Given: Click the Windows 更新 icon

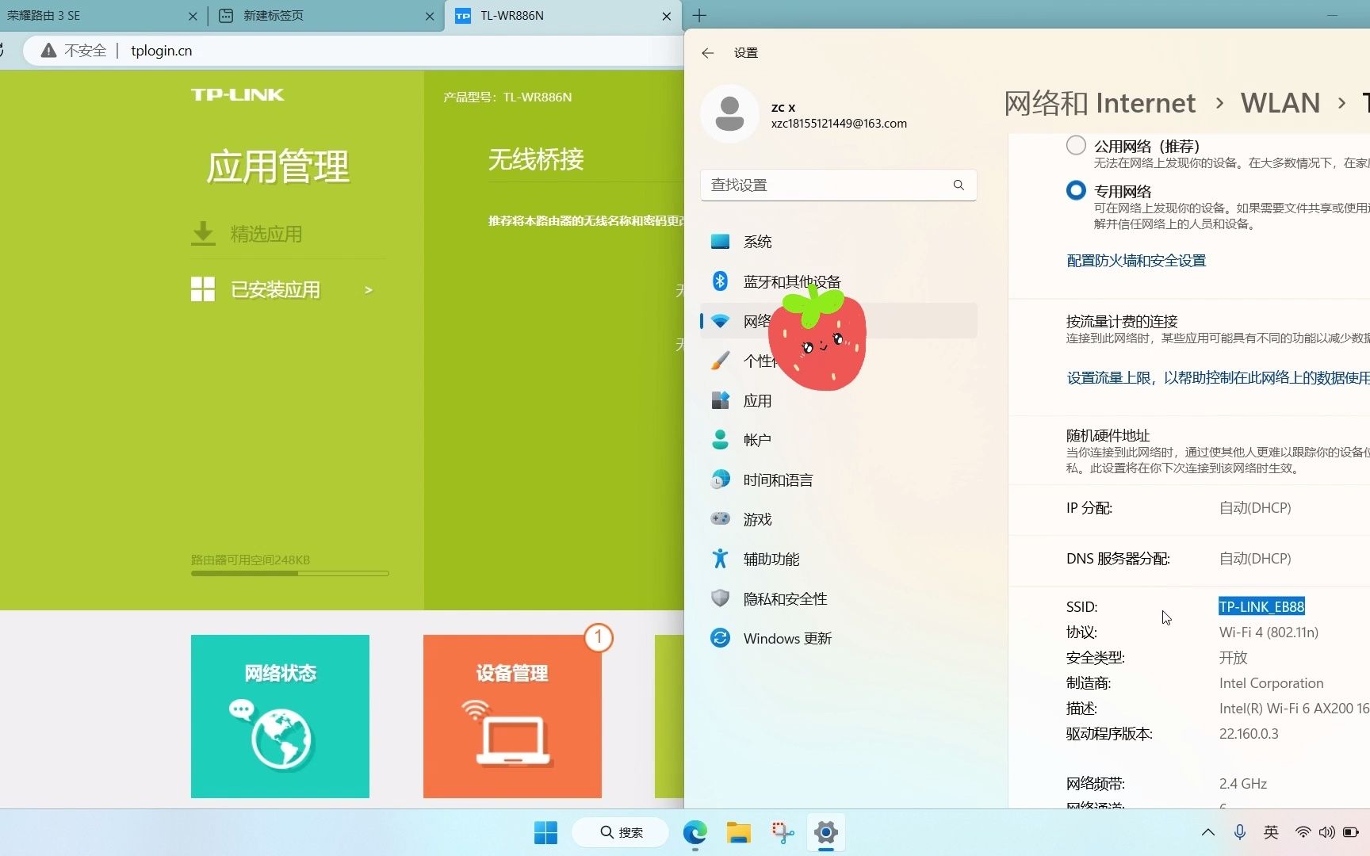Looking at the screenshot, I should (720, 638).
